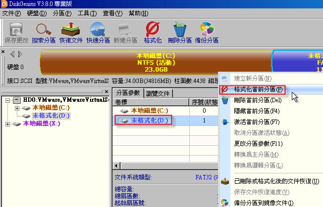Click 轉換為邏輯分區(L) menu entry

point(270,166)
